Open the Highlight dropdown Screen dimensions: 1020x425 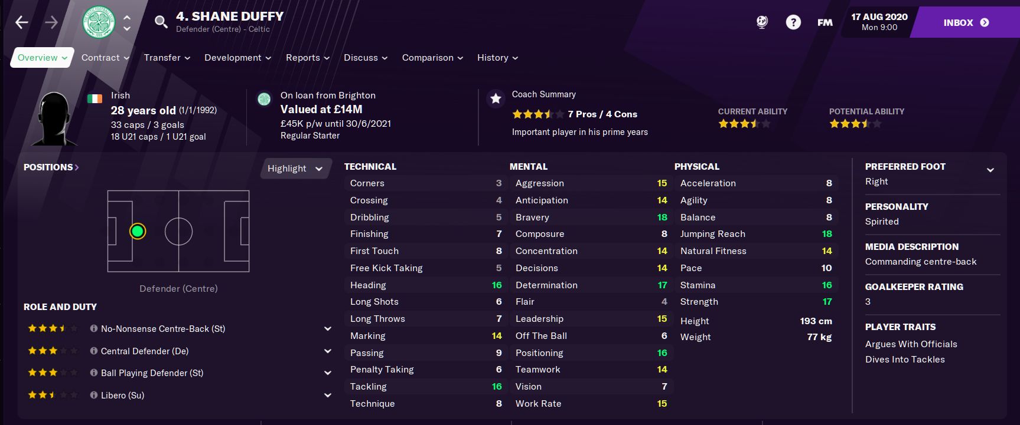pyautogui.click(x=295, y=169)
